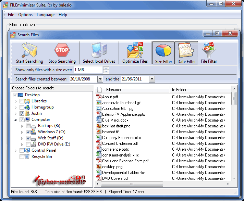Toggle the Computer checkbox
This screenshot has width=244, height=201.
coord(22,120)
